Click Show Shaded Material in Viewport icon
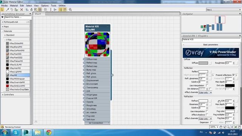Viewport: 242px width, 136px height. (36, 9)
